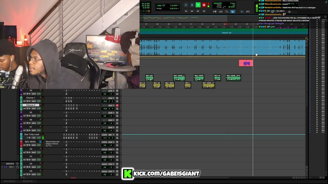
Task: Open the Nudge value dropdown arrow
Action: pyautogui.click(x=178, y=8)
